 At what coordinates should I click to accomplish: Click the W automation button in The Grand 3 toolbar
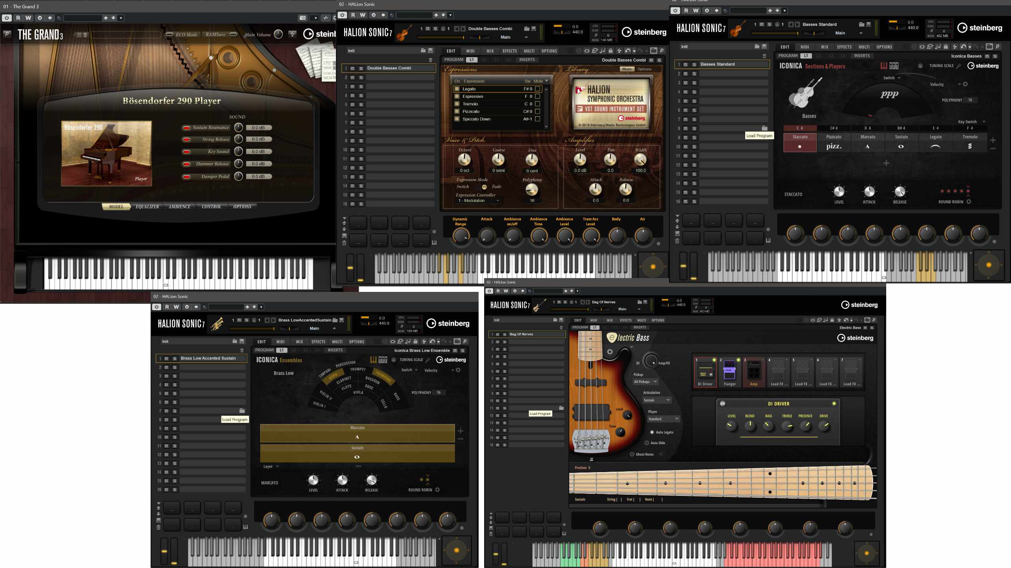[x=28, y=18]
